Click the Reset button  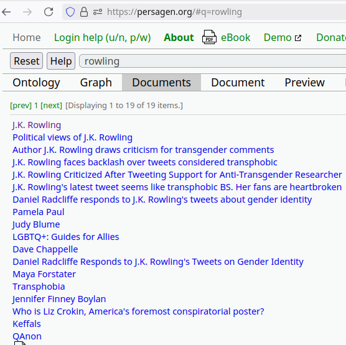point(27,61)
